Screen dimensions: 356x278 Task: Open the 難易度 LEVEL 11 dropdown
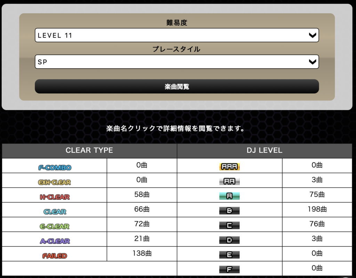[x=177, y=35]
